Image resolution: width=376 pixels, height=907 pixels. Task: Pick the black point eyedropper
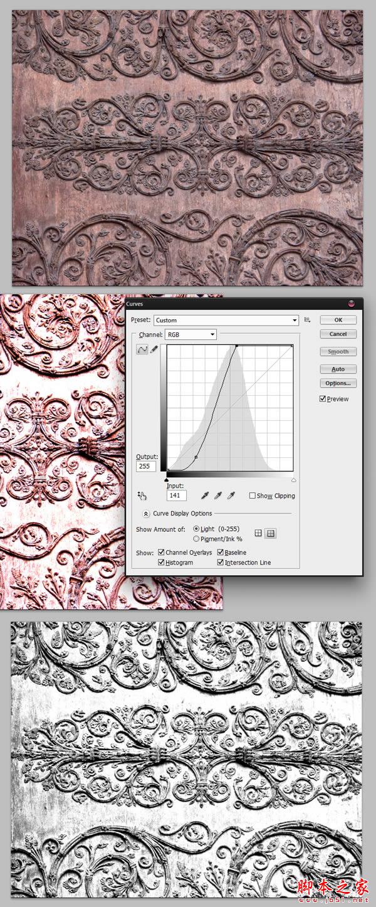pos(204,496)
